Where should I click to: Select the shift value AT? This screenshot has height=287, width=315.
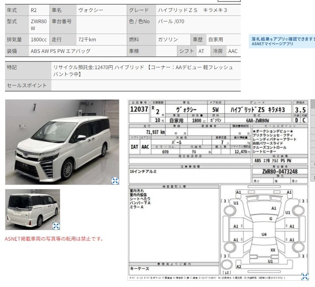click(201, 51)
